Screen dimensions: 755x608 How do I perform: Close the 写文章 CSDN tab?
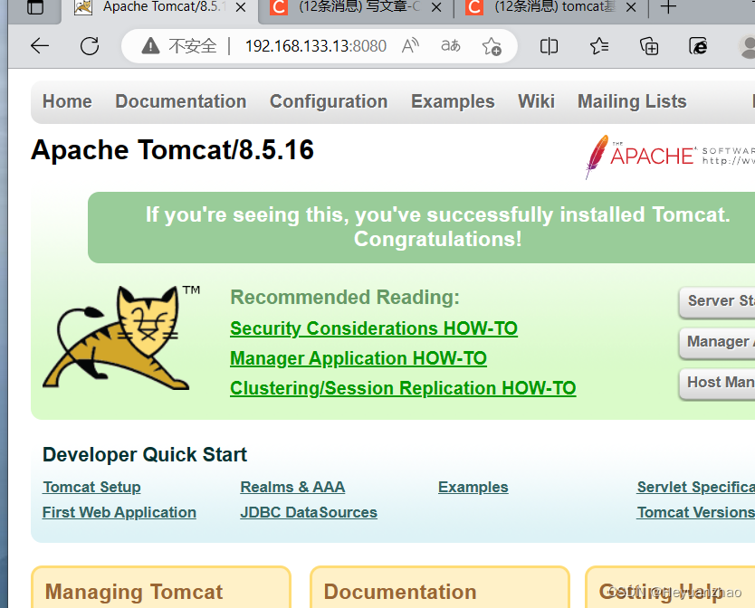point(436,7)
